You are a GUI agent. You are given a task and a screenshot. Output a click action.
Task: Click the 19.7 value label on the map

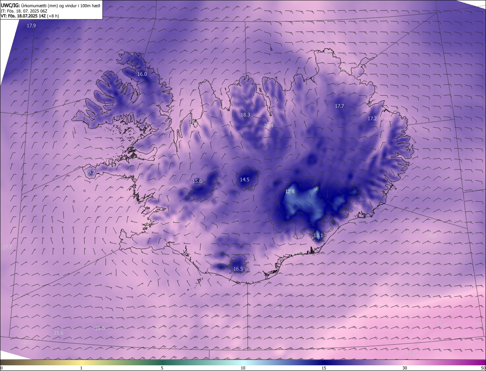(90, 173)
